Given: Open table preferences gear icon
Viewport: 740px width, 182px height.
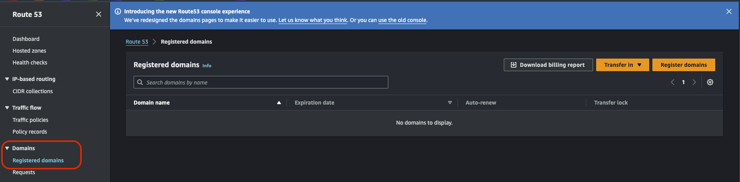Looking at the screenshot, I should click(710, 82).
